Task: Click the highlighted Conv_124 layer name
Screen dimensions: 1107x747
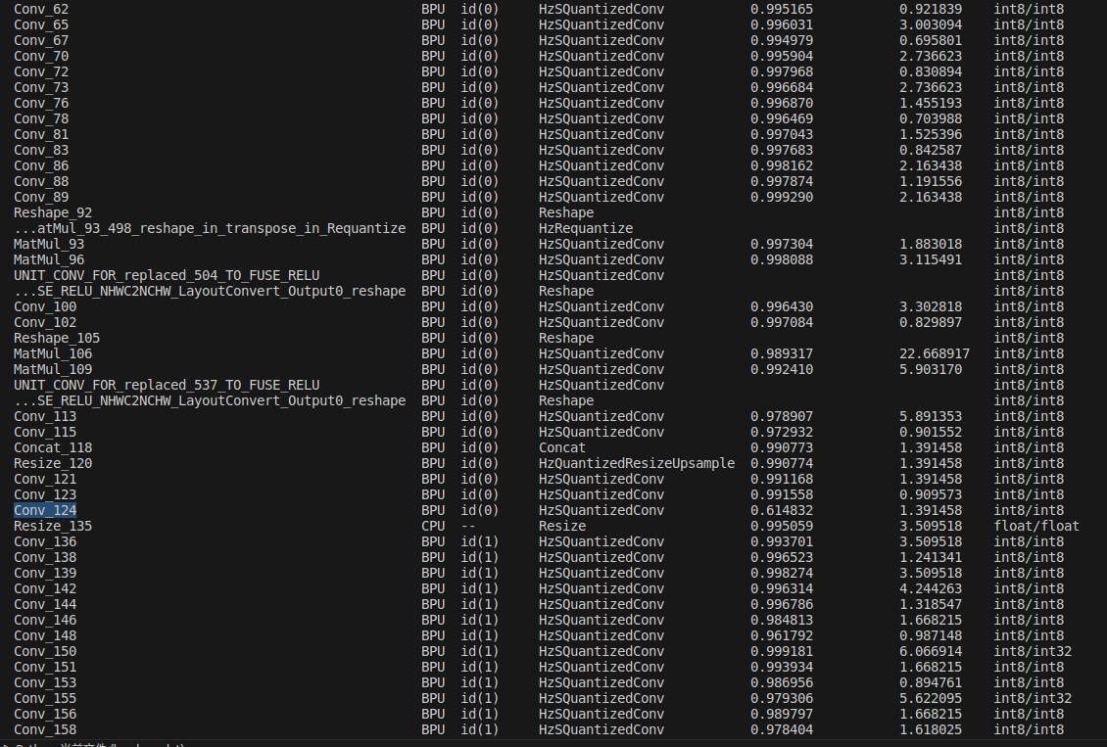Action: [45, 510]
